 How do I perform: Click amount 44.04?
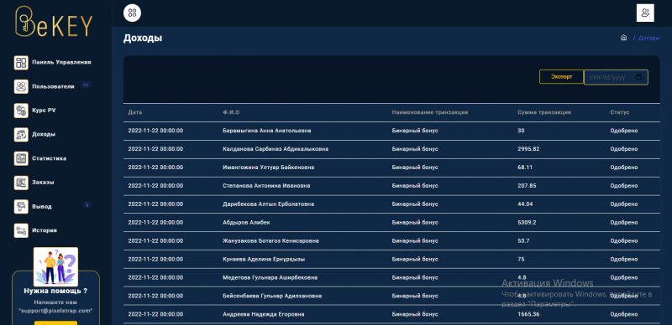click(x=525, y=204)
